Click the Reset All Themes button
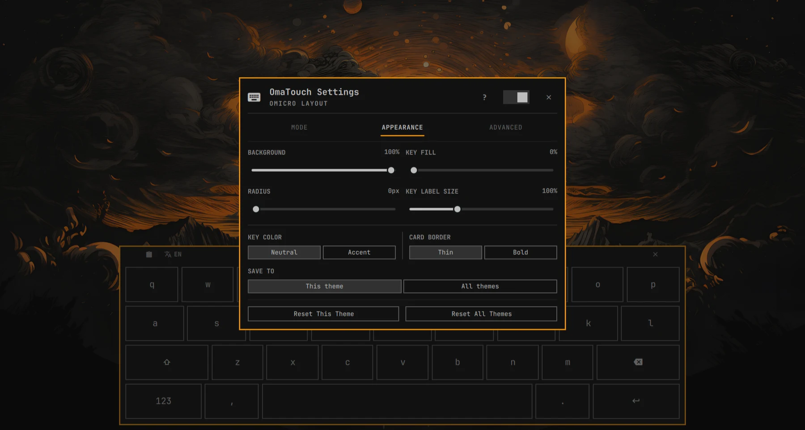 [481, 314]
